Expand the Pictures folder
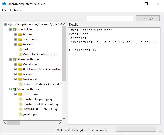Viewport: 164px width, 135px height. (15, 34)
